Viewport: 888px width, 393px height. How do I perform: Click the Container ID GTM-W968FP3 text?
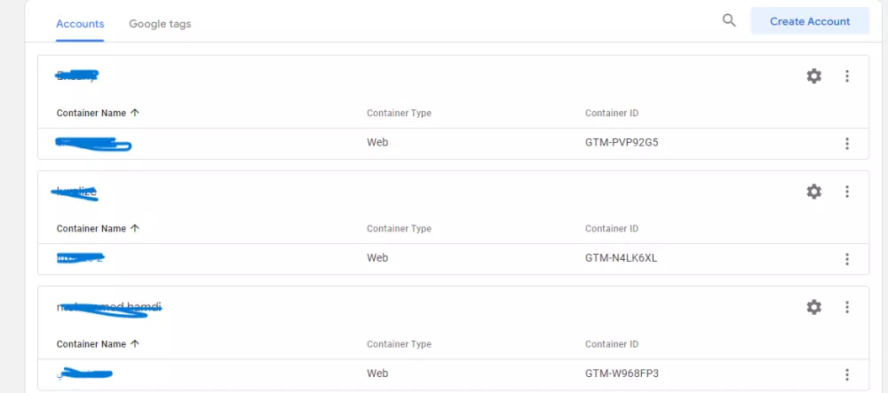coord(621,374)
